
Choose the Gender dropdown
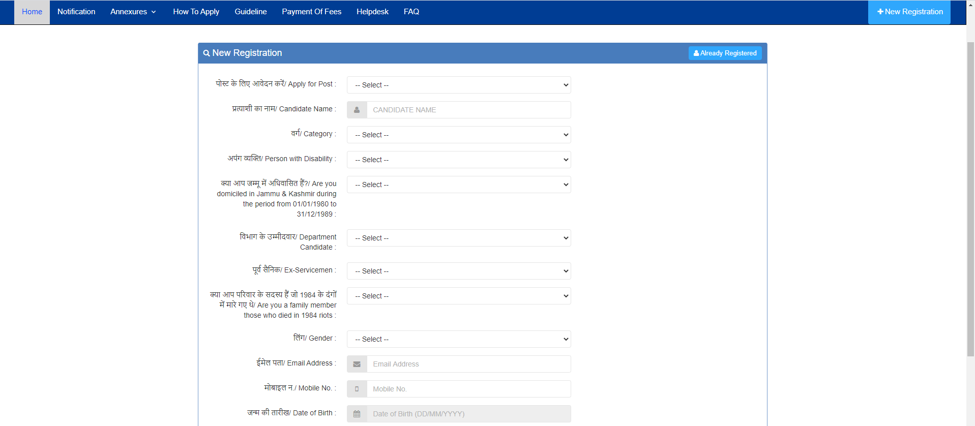tap(458, 339)
